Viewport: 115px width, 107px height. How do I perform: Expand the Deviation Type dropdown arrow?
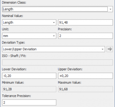103,49
